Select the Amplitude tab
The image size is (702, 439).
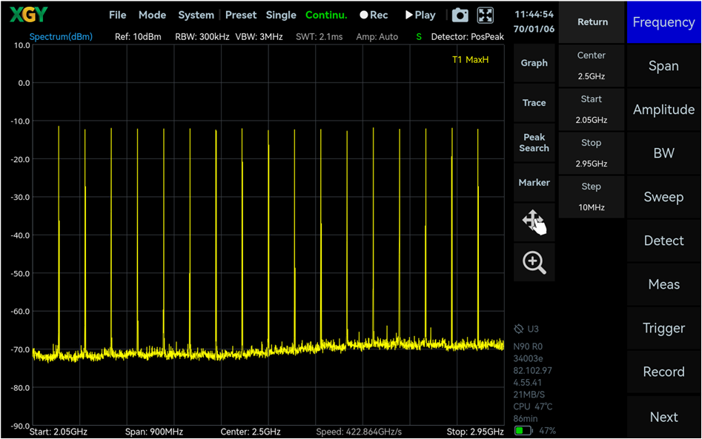pos(663,110)
